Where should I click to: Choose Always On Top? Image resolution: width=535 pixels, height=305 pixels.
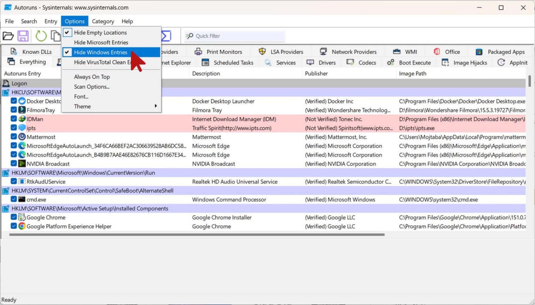tap(111, 77)
